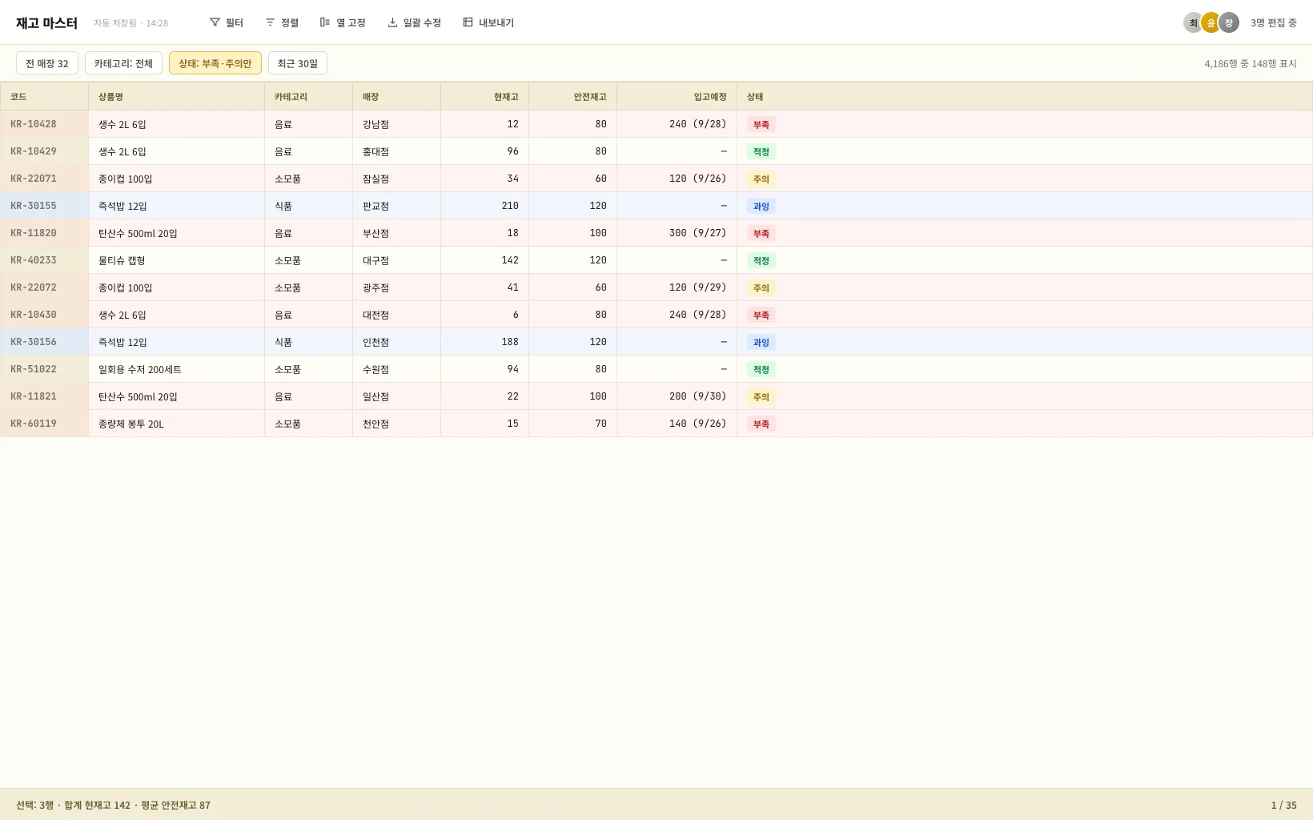Choose 일괄 수정 in the toolbar
1313x820 pixels.
(415, 22)
